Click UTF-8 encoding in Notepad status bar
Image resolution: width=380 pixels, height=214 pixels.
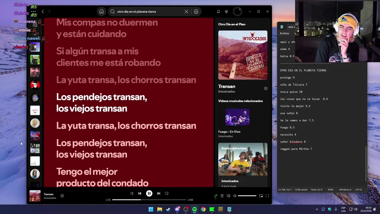pos(358,190)
